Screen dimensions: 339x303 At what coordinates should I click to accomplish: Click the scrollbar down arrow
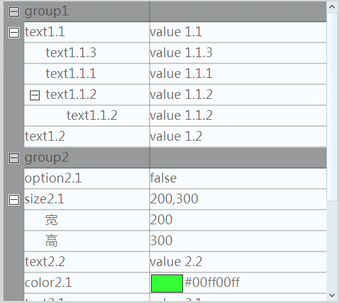(332, 295)
